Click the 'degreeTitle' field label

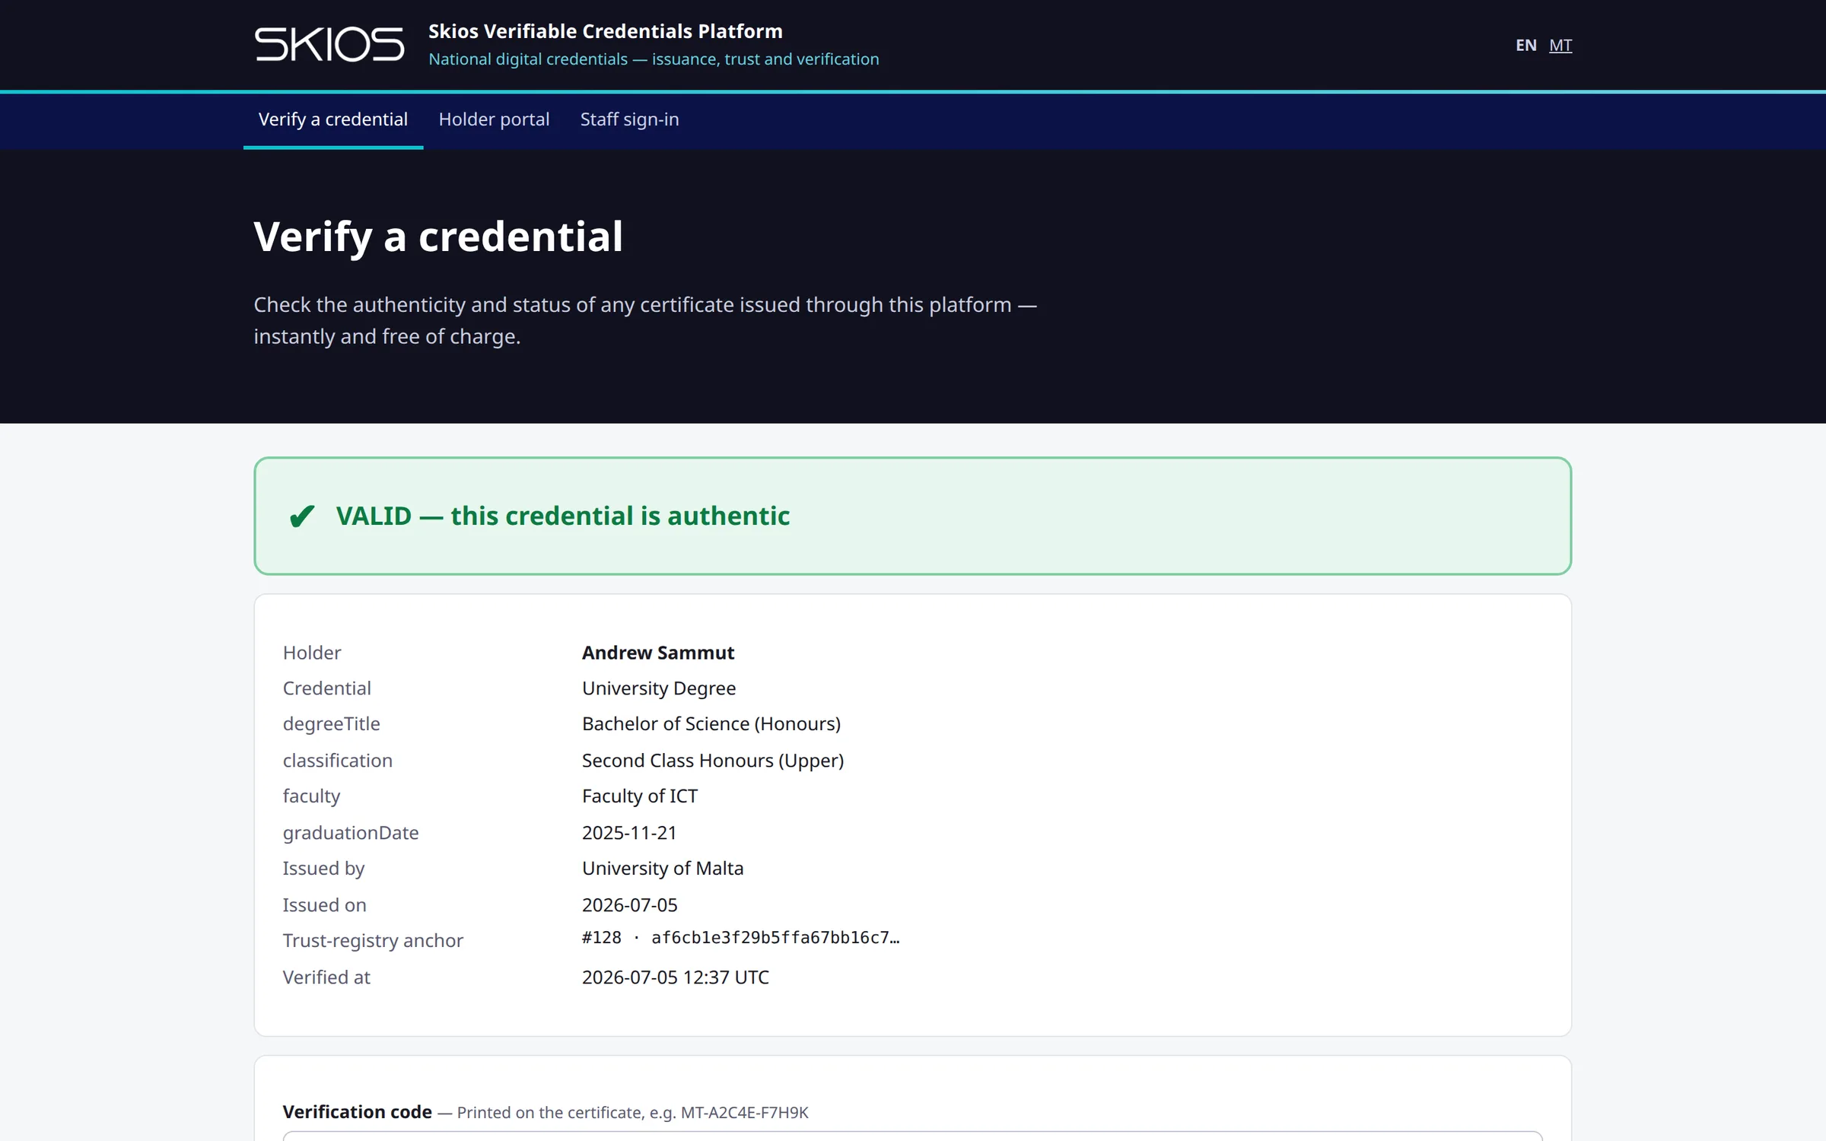(x=332, y=724)
